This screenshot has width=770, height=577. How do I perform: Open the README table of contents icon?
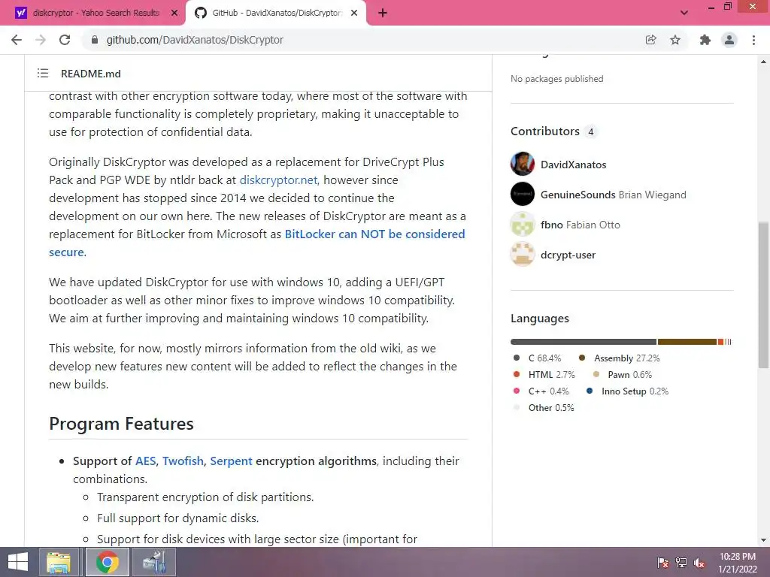coord(43,74)
